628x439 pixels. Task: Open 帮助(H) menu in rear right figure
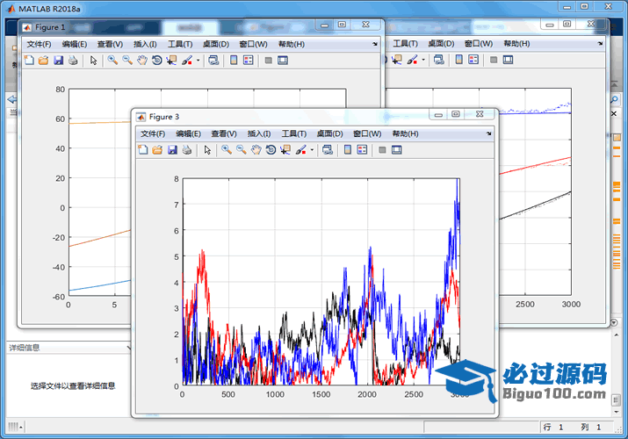pos(516,43)
